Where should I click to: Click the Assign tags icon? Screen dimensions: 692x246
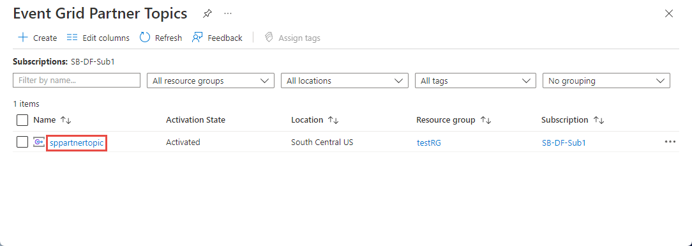(268, 38)
